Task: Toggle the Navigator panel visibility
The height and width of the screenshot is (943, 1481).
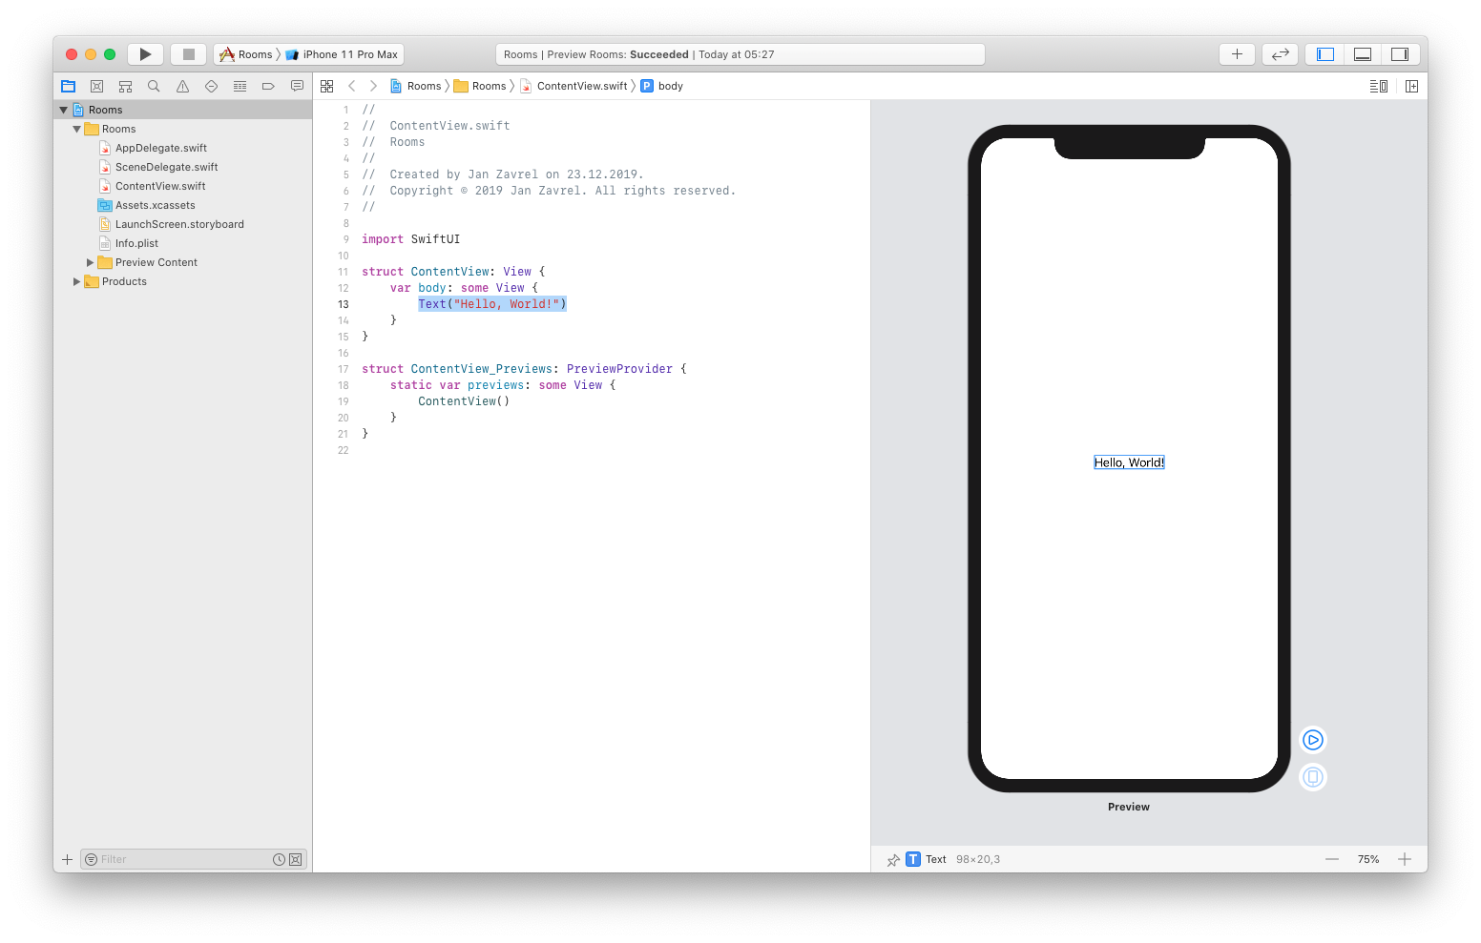Action: click(x=1324, y=53)
